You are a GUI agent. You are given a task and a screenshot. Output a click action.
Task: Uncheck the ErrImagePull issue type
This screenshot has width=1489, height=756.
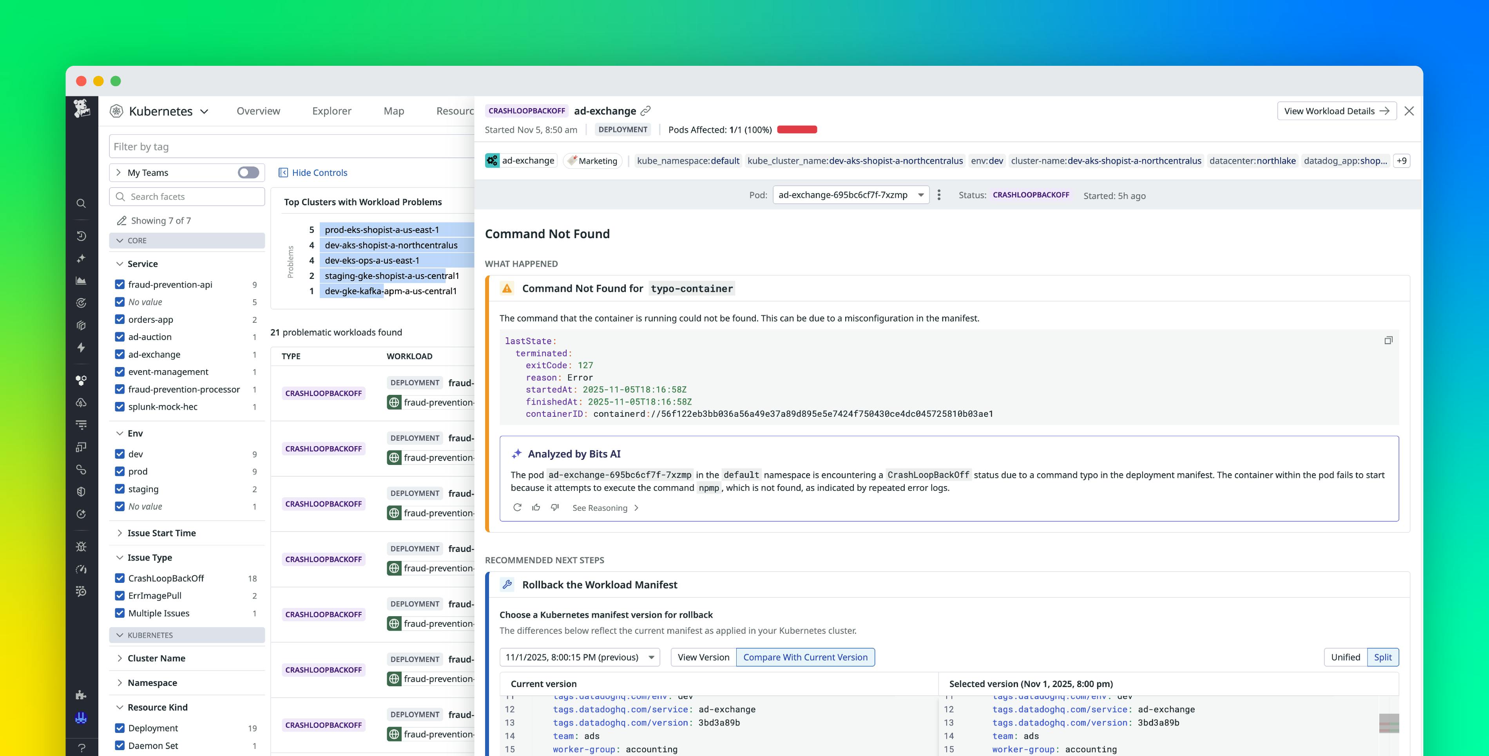pos(120,596)
